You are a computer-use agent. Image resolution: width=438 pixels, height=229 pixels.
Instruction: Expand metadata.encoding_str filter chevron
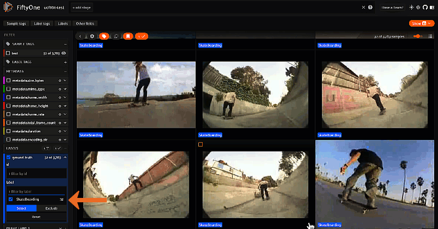(65, 140)
